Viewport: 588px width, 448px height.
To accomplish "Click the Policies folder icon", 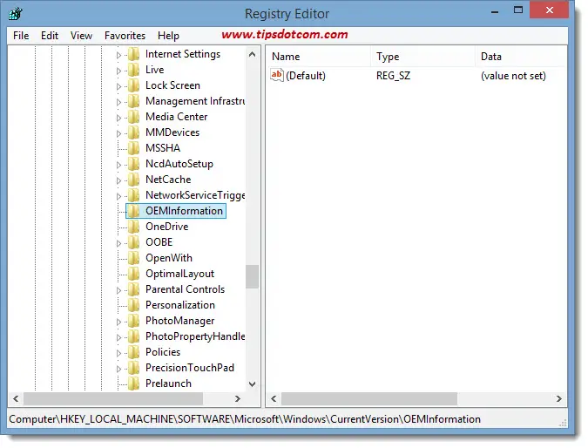I will [133, 352].
